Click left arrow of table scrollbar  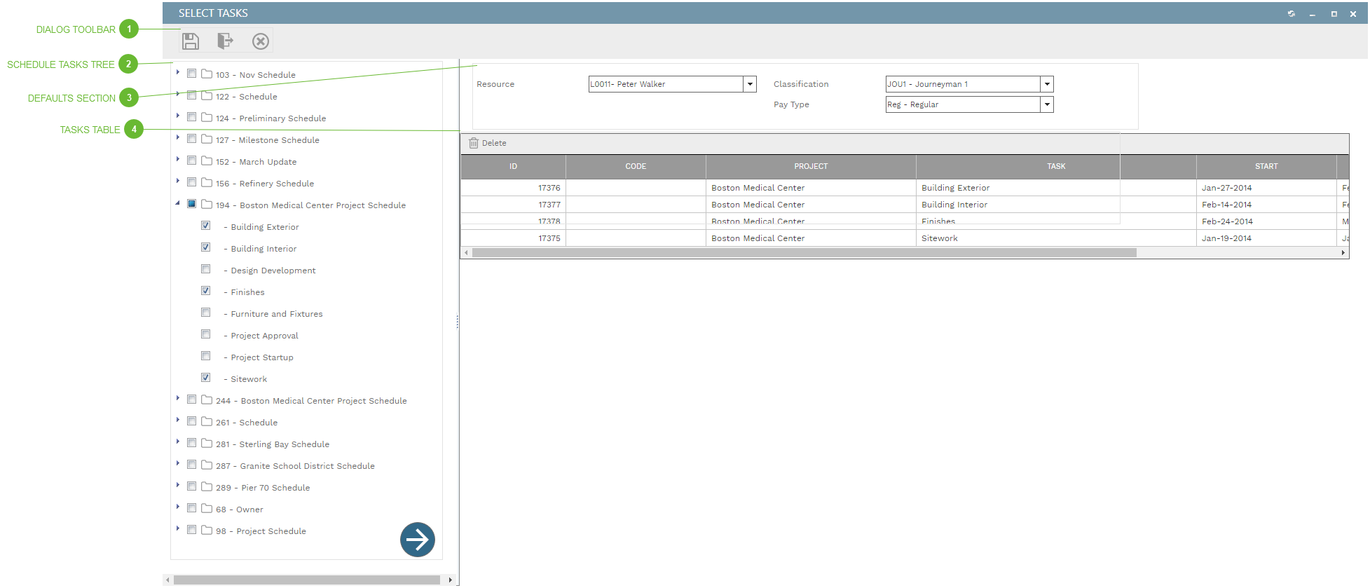pyautogui.click(x=466, y=253)
